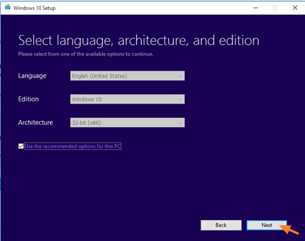
Task: Click the 'Language' field label
Action: [32, 76]
